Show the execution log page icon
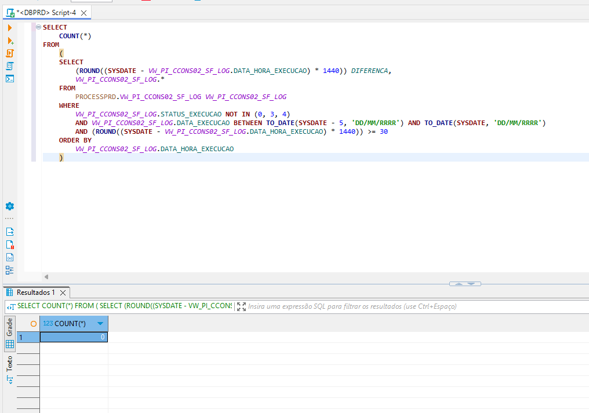The image size is (589, 413). [x=10, y=244]
